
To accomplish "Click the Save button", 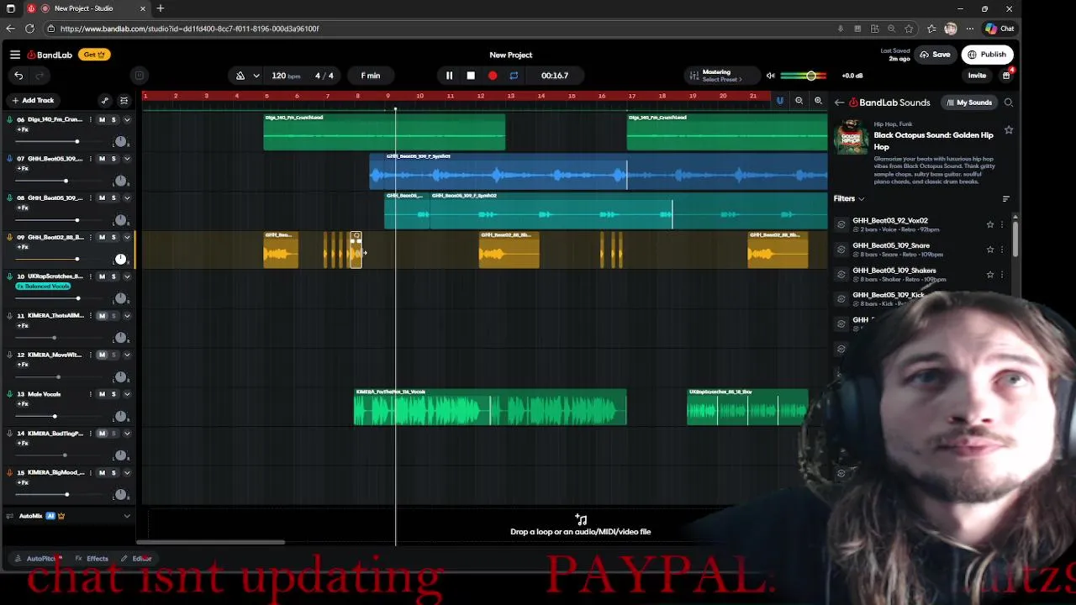I will coord(936,55).
